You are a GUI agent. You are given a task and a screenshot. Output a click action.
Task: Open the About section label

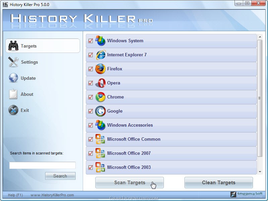pos(27,94)
